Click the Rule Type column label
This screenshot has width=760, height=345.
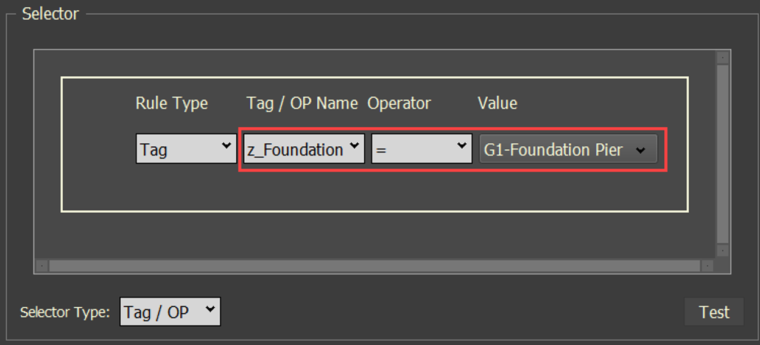click(x=172, y=104)
